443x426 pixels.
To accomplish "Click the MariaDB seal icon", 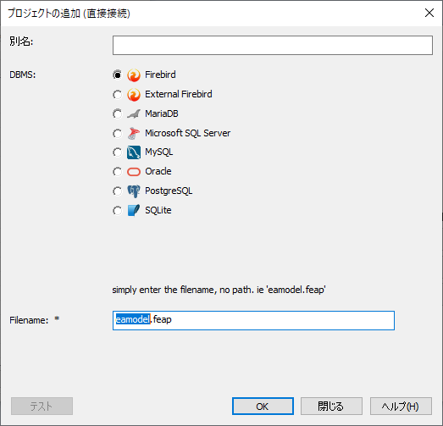I will pos(134,113).
